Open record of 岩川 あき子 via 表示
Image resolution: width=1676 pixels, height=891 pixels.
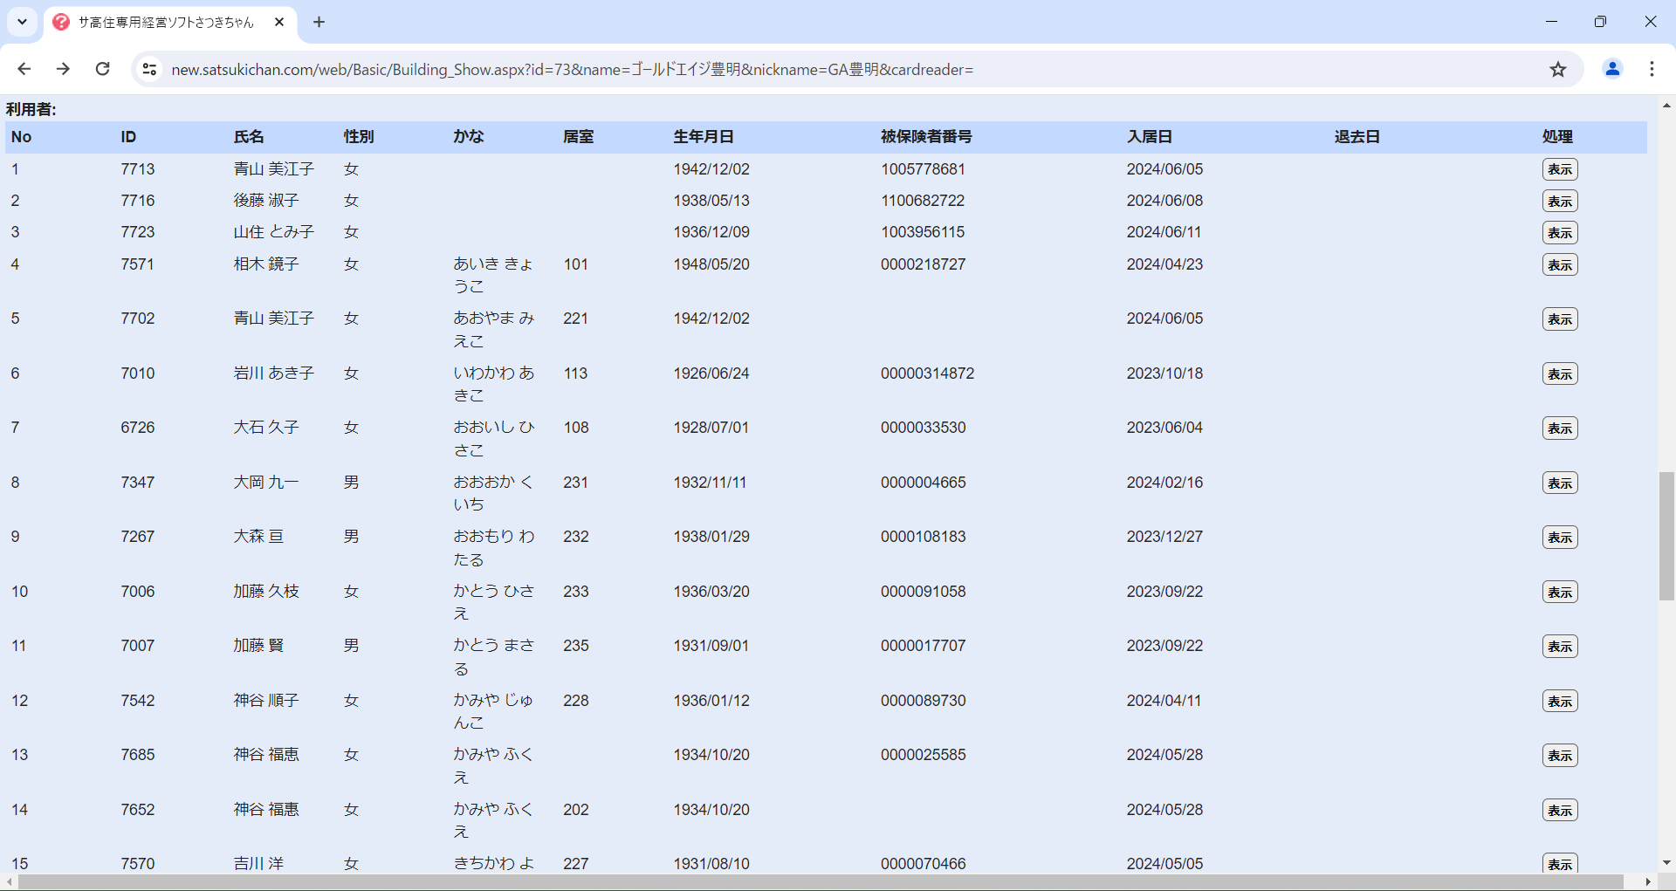[1559, 374]
